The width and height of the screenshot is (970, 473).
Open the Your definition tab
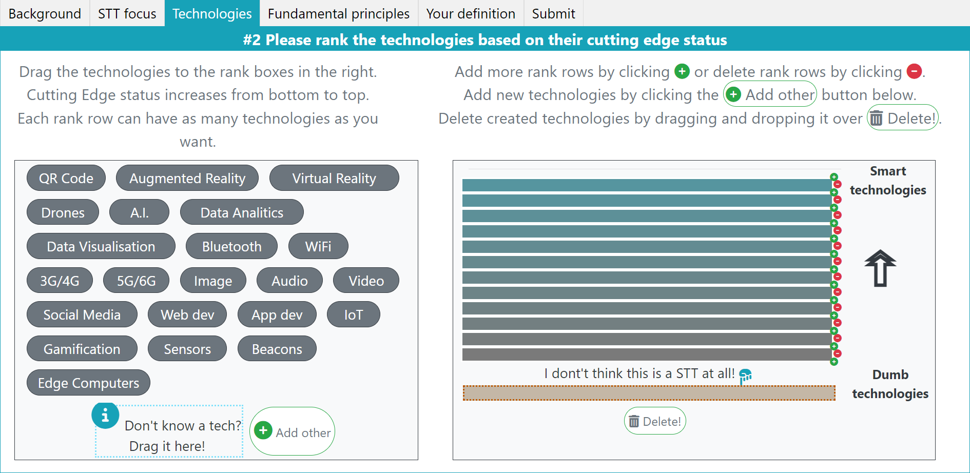coord(471,13)
